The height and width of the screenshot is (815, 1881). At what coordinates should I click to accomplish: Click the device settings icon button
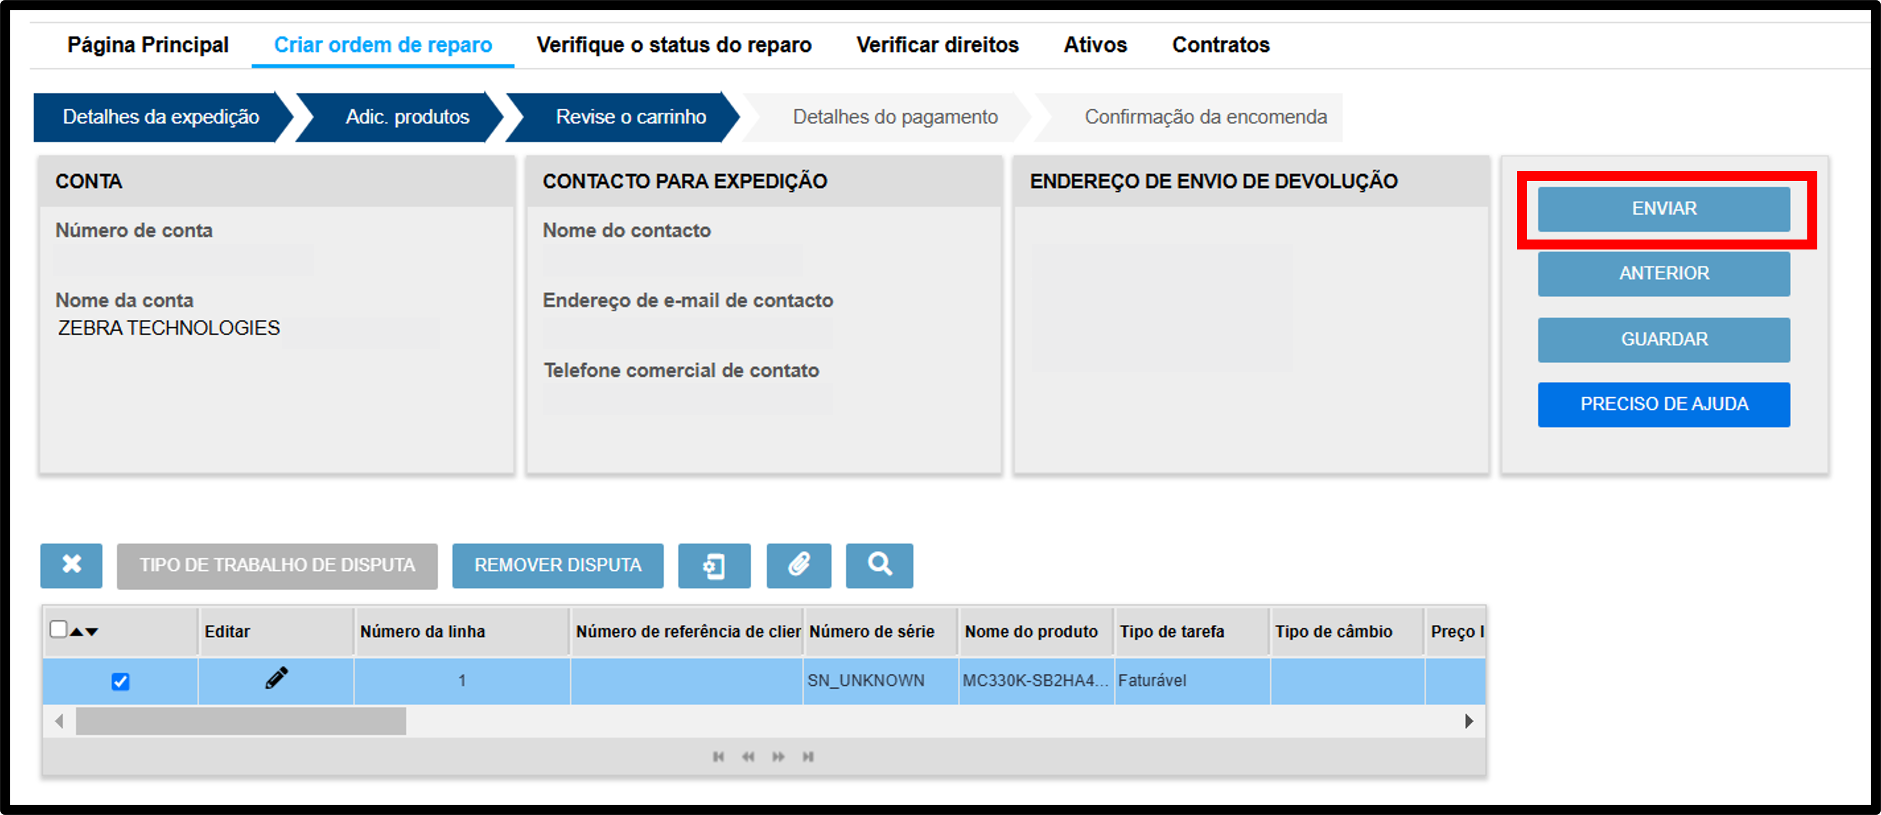pos(714,565)
